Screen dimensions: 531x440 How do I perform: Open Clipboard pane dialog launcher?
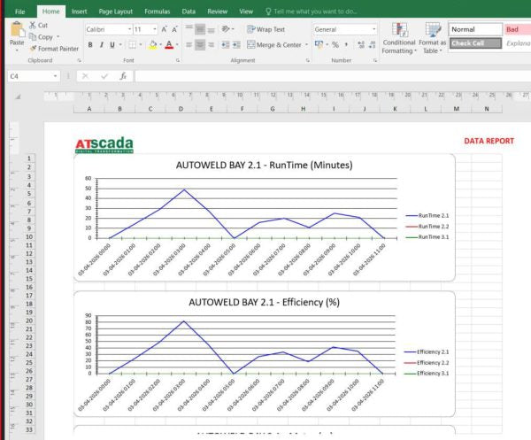click(79, 60)
